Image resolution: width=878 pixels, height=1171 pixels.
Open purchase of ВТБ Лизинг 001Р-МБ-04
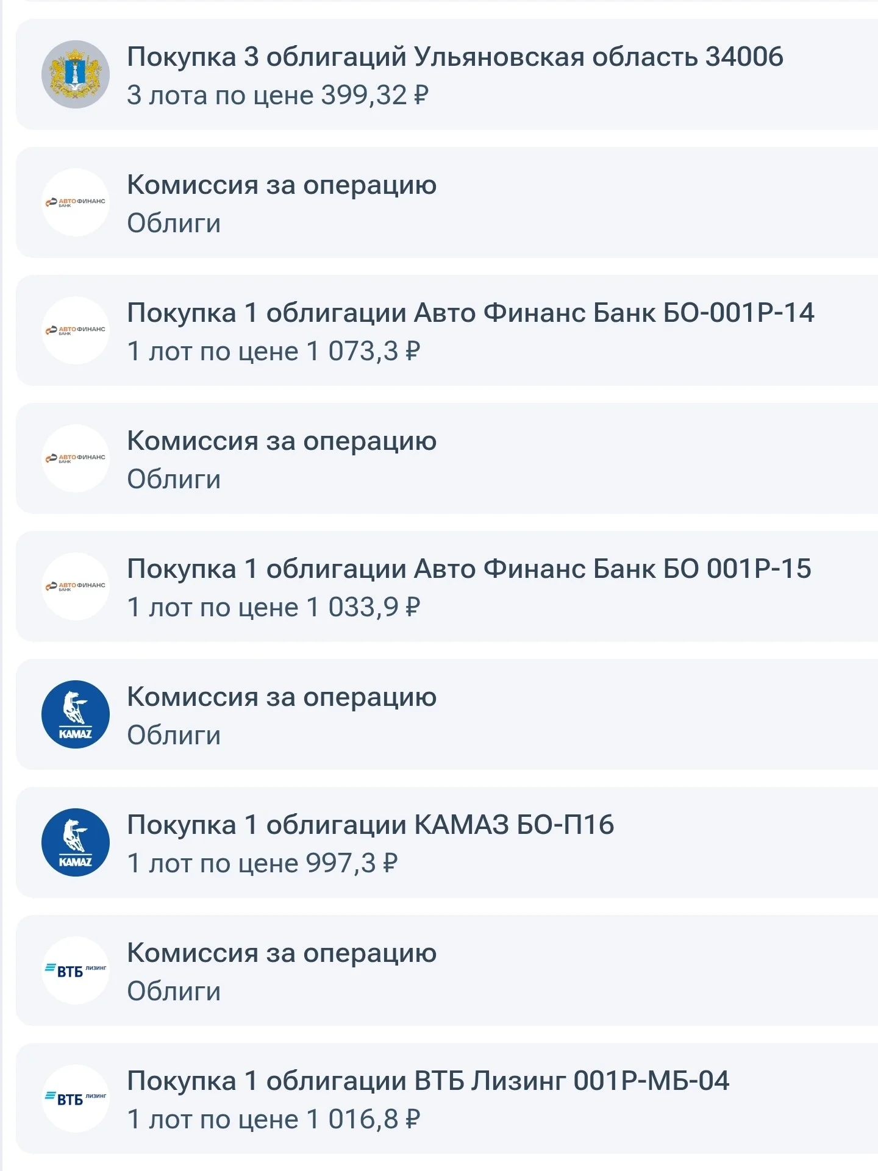tap(447, 1098)
